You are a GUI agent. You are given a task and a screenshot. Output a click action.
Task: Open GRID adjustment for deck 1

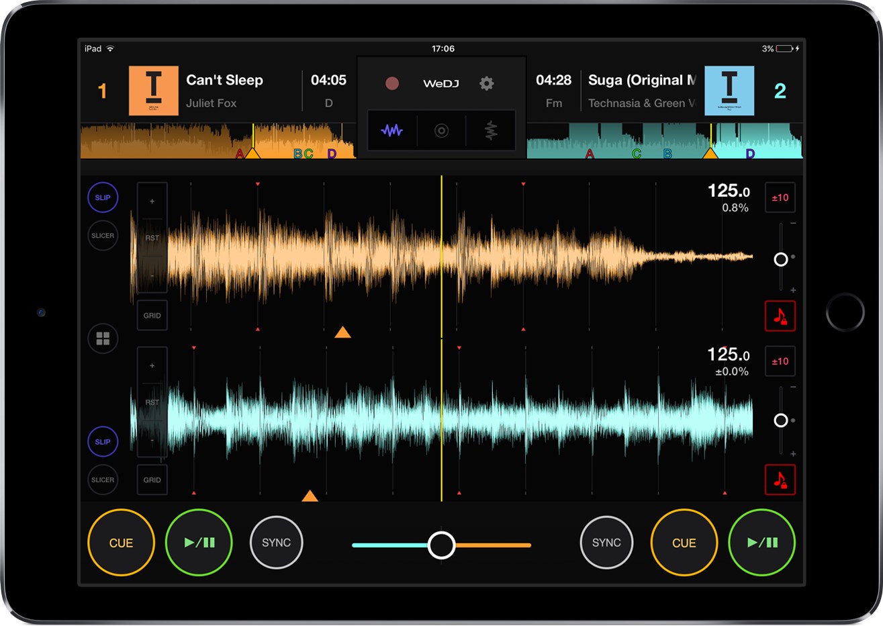coord(152,315)
